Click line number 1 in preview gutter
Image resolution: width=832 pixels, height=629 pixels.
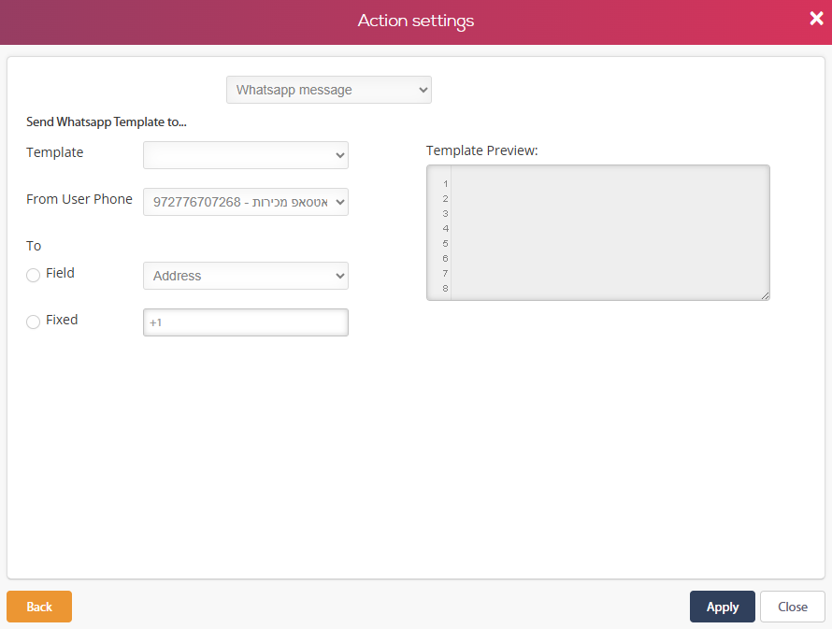point(446,184)
